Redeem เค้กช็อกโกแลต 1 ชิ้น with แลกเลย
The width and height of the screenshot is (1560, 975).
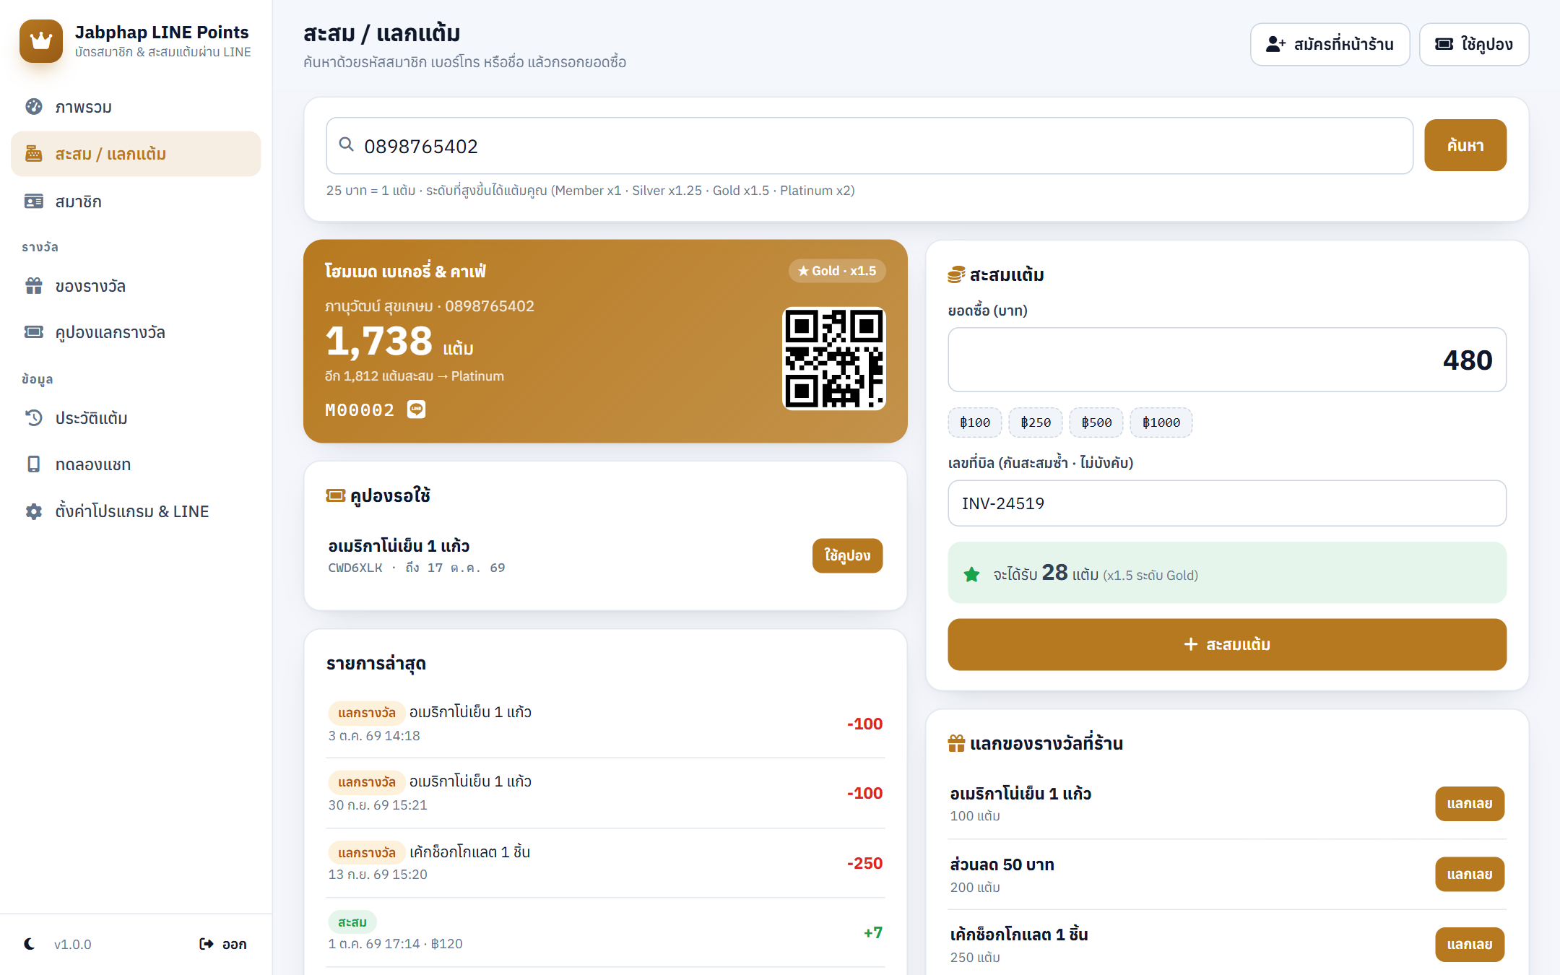(x=1470, y=944)
